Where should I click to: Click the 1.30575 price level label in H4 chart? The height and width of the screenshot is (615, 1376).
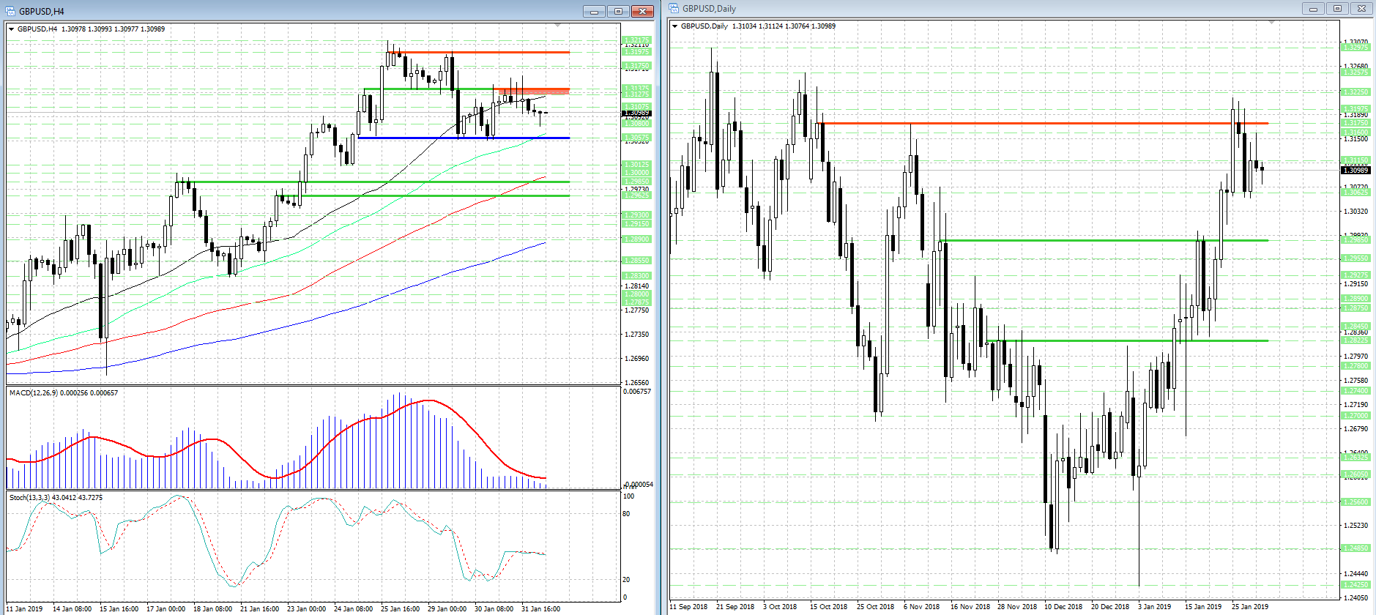coord(636,138)
